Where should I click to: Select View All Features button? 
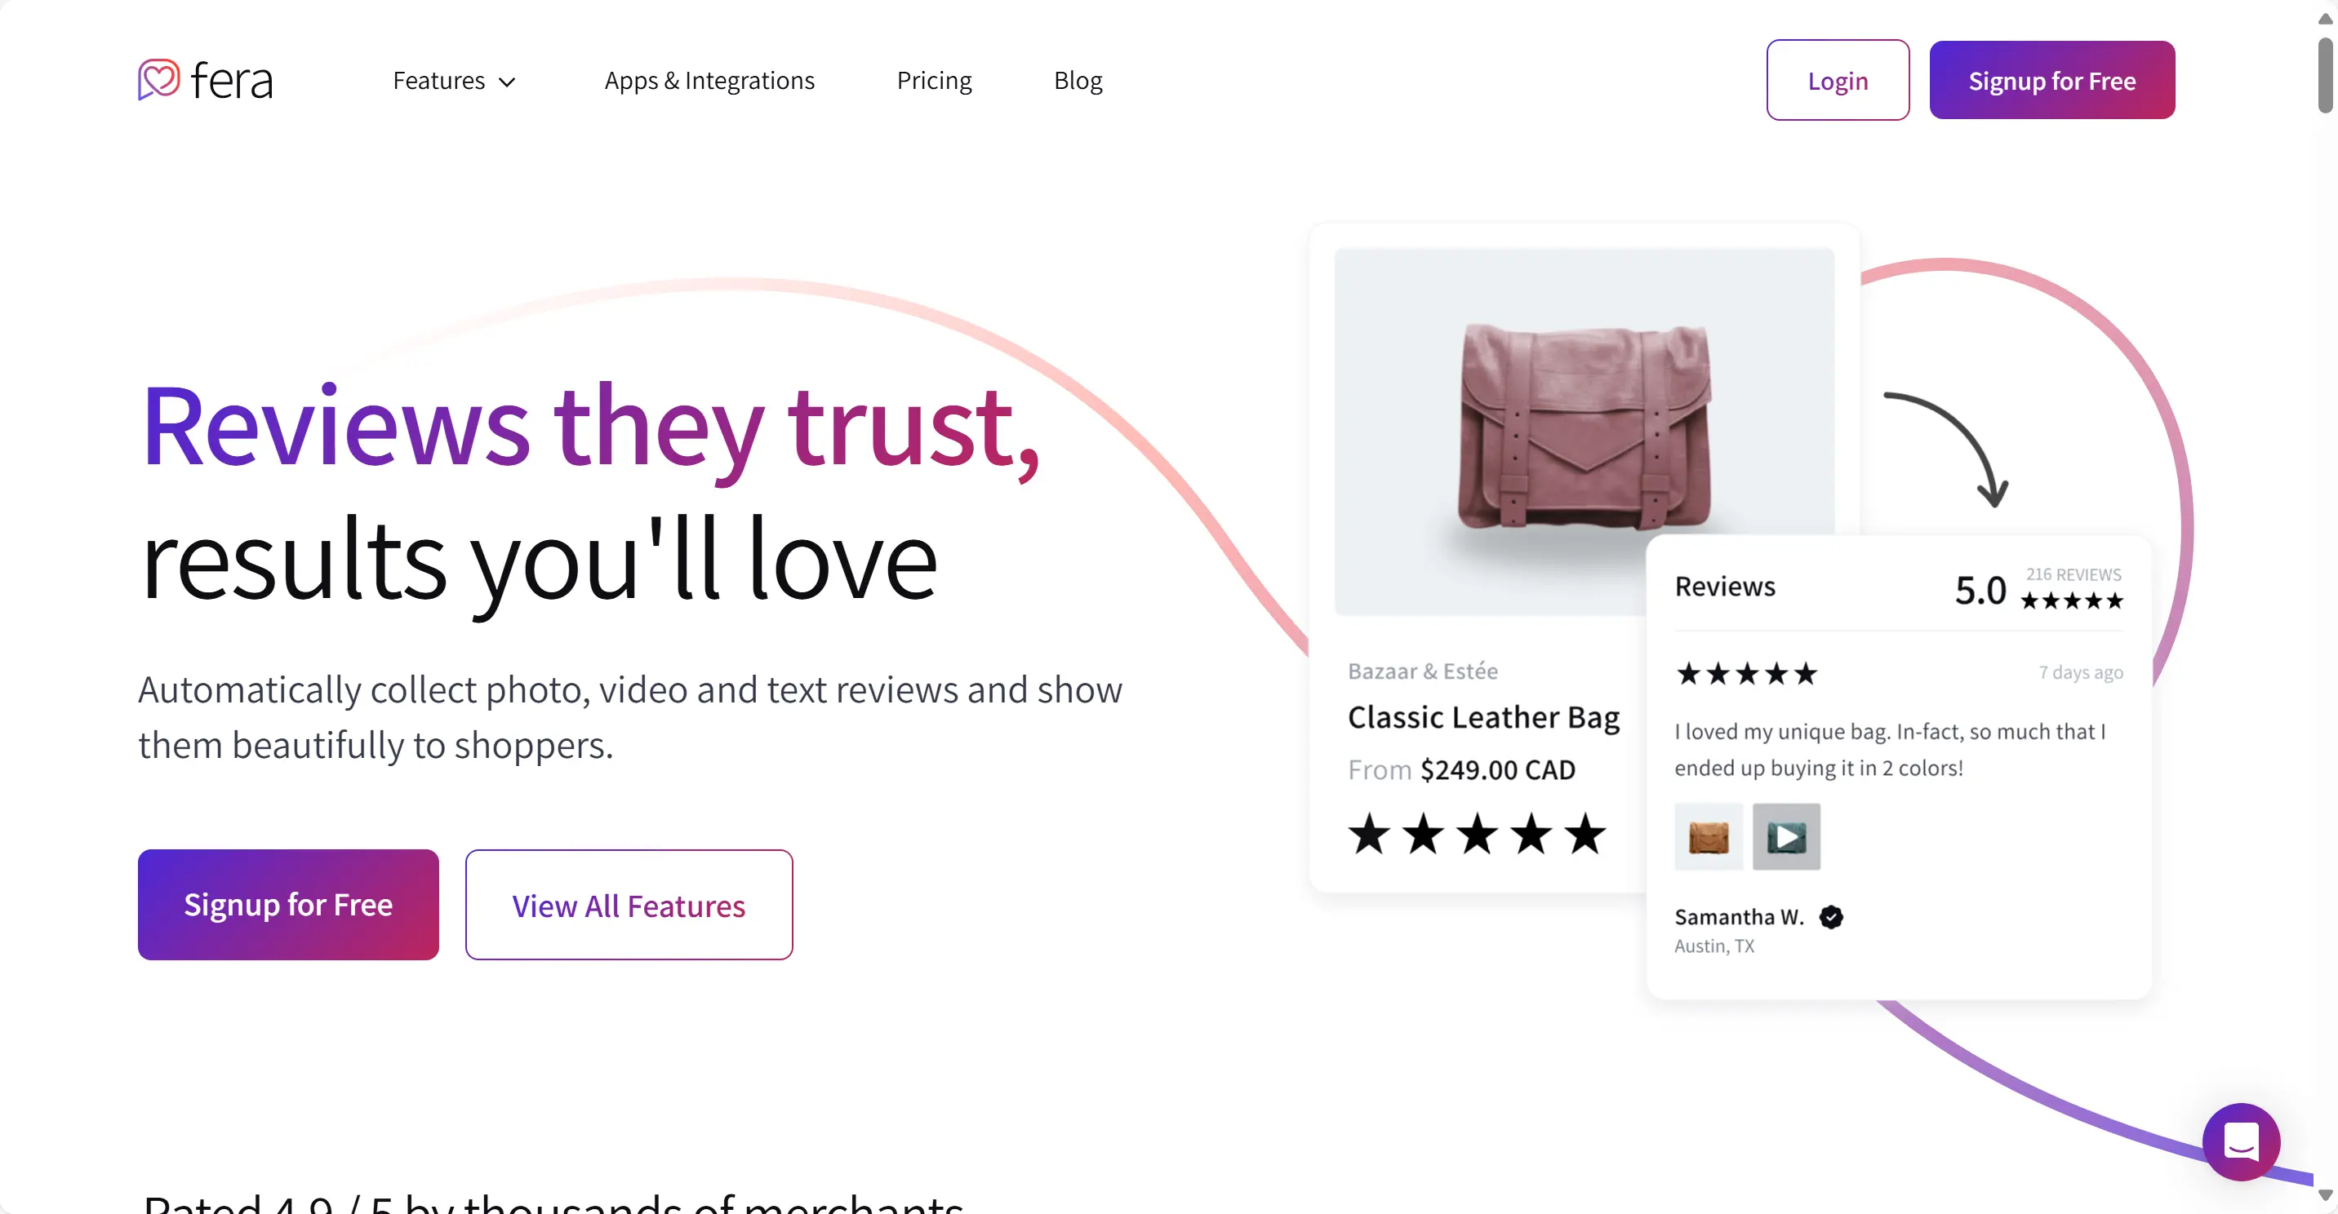(628, 905)
